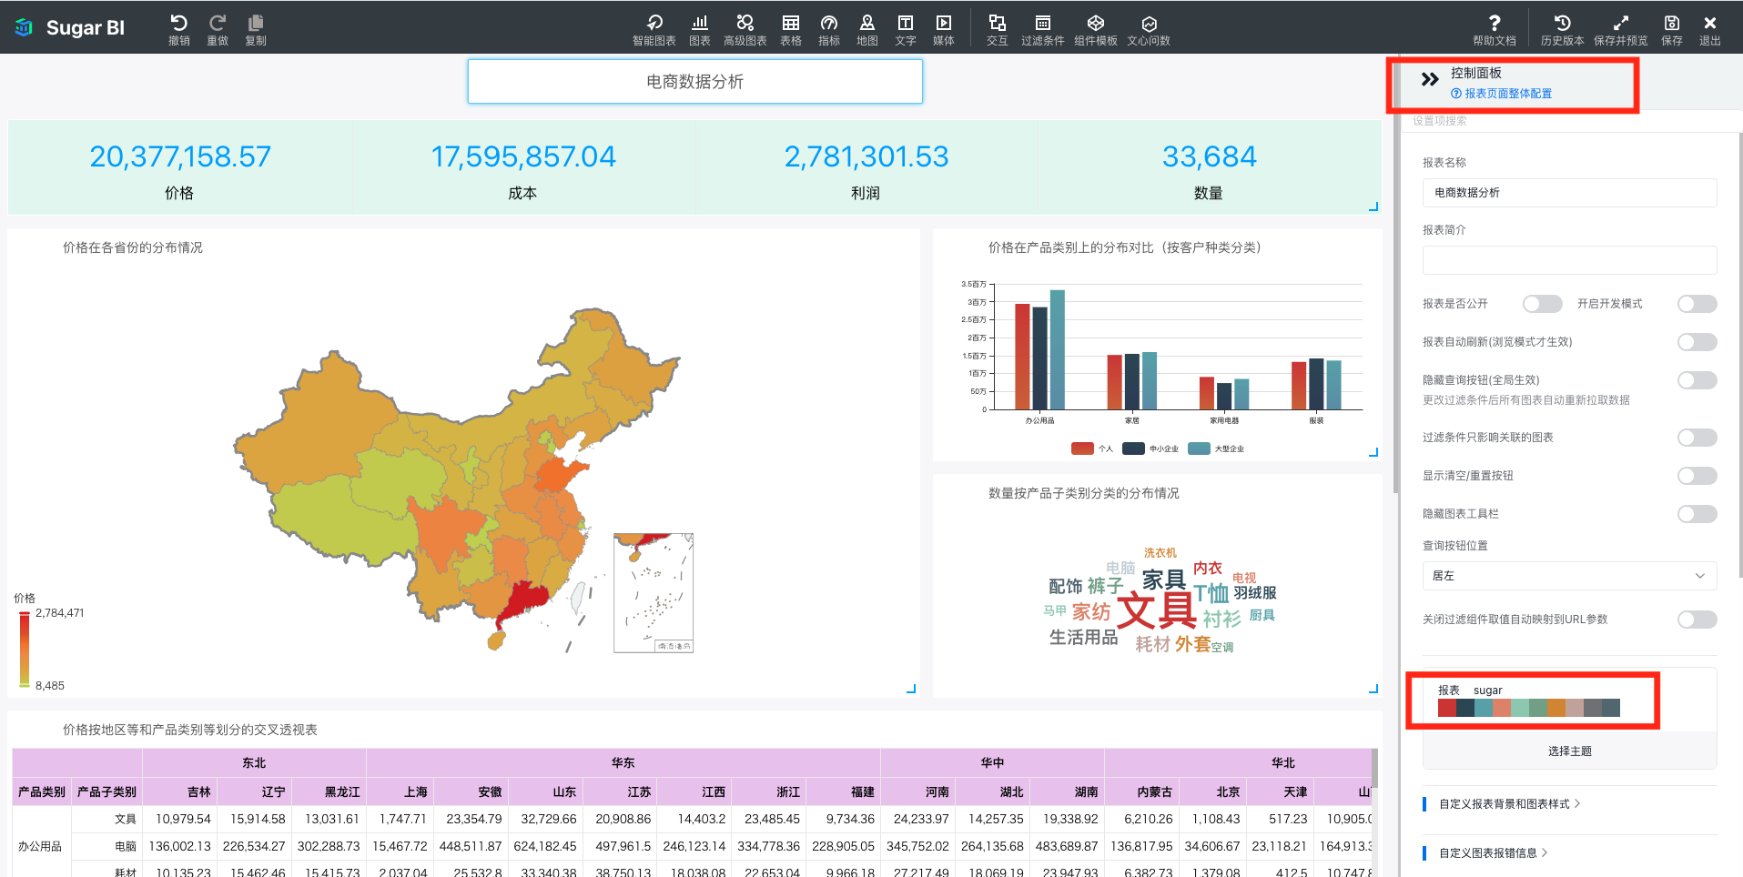Click the 个人 legend item in bar chart
1743x877 pixels.
[1092, 449]
